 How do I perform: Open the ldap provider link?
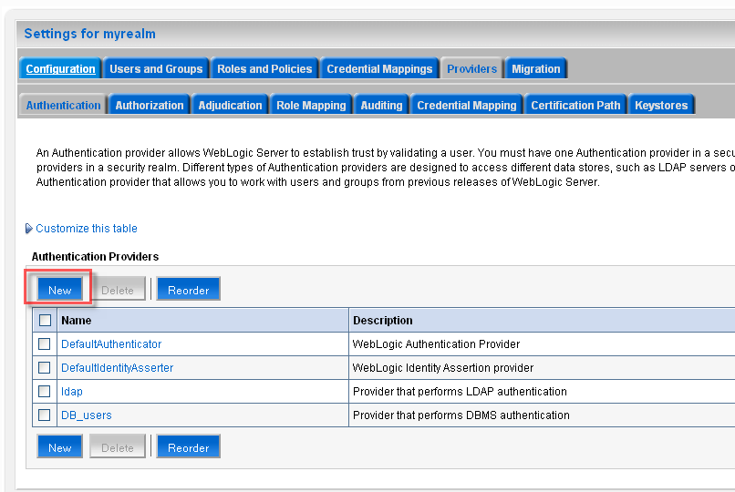pos(72,392)
